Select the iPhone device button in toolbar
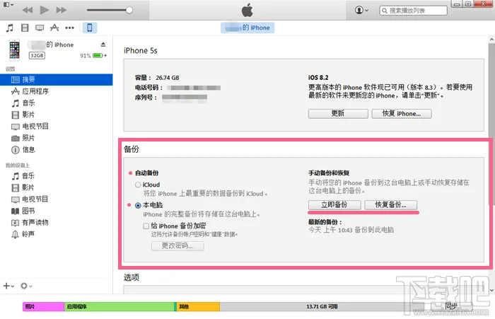Viewport: 495px width, 319px height. coord(90,28)
